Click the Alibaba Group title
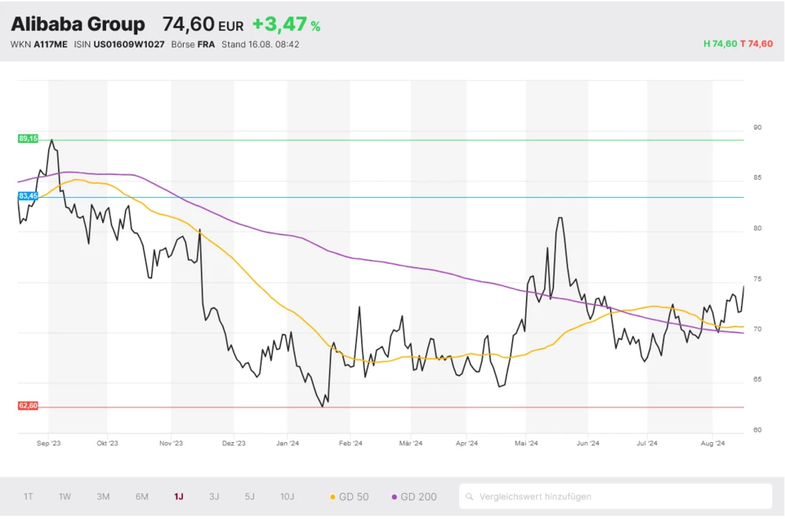 pyautogui.click(x=78, y=24)
